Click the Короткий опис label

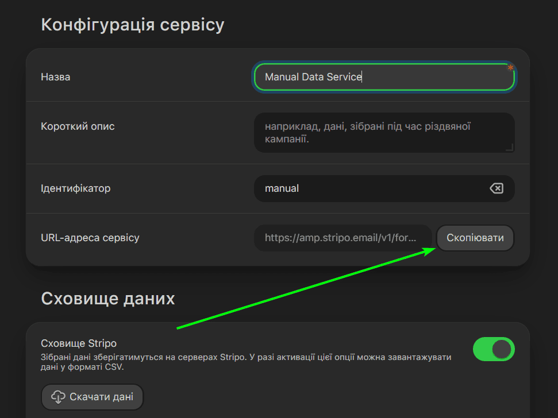78,126
